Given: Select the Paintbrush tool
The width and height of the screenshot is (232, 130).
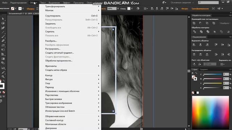Looking at the screenshot, I should tap(3, 36).
